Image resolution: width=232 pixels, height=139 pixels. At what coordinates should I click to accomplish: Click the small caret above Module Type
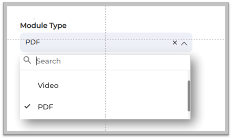click(x=34, y=19)
